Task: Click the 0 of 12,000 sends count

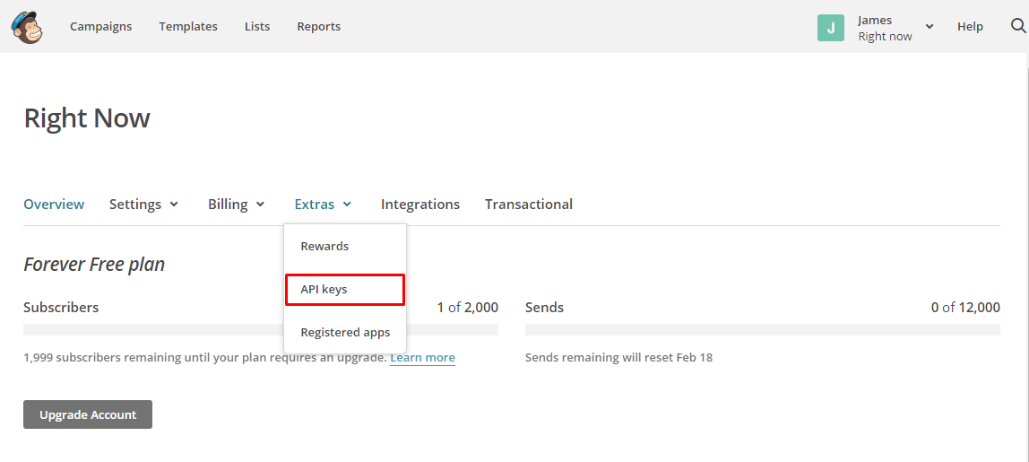Action: click(x=965, y=308)
